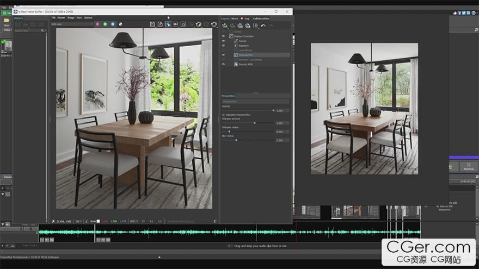This screenshot has width=479, height=269.
Task: Collapse the video track triangle in VideoPad
Action: tap(3, 194)
